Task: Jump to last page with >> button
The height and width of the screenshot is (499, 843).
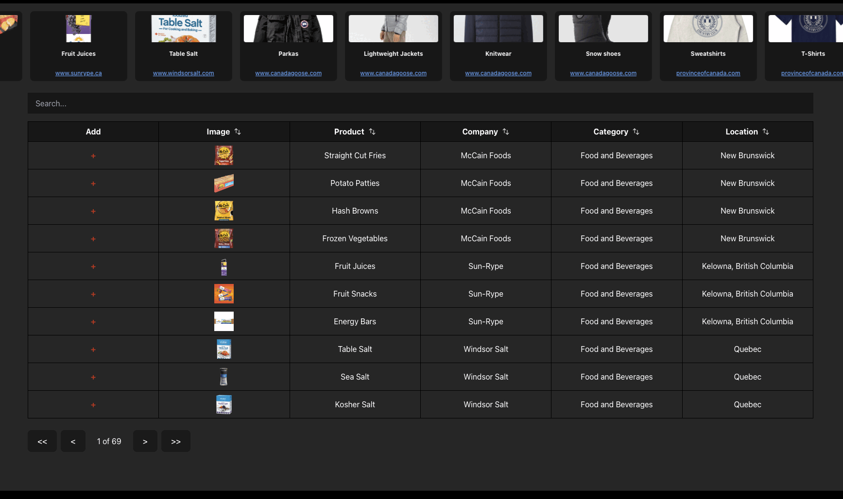Action: coord(176,441)
